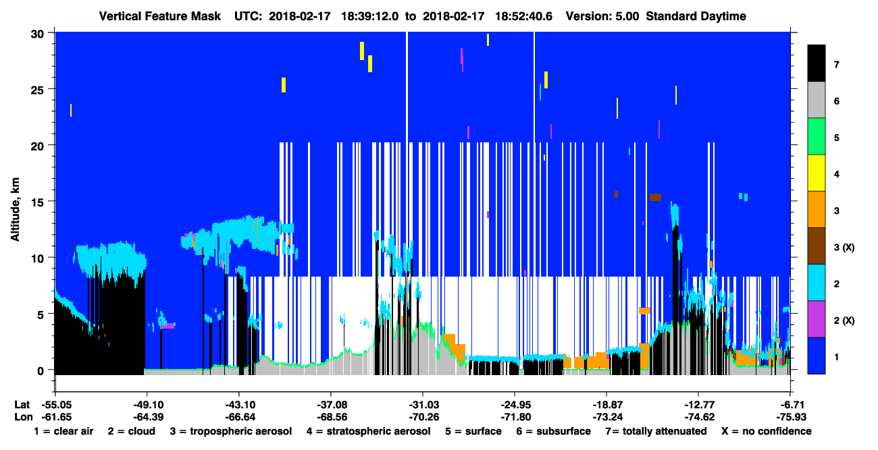Click the '3 = tropospheric aerosol' legend key
The image size is (878, 450).
(232, 431)
